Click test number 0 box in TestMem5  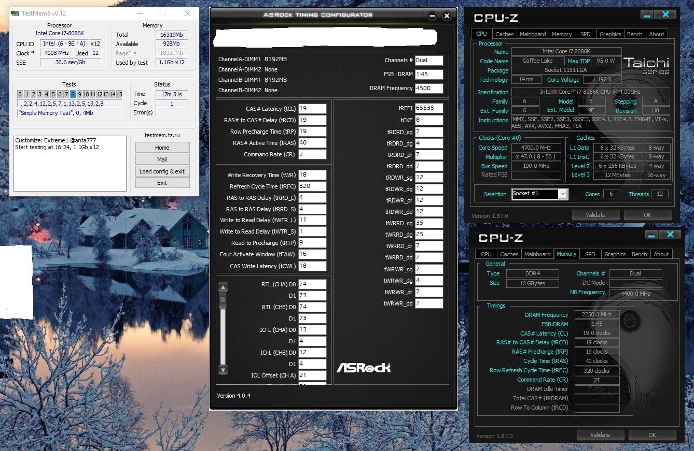click(x=20, y=94)
